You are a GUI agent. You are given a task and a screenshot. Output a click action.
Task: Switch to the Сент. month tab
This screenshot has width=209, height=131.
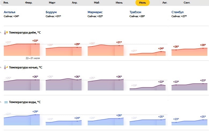click(x=187, y=3)
